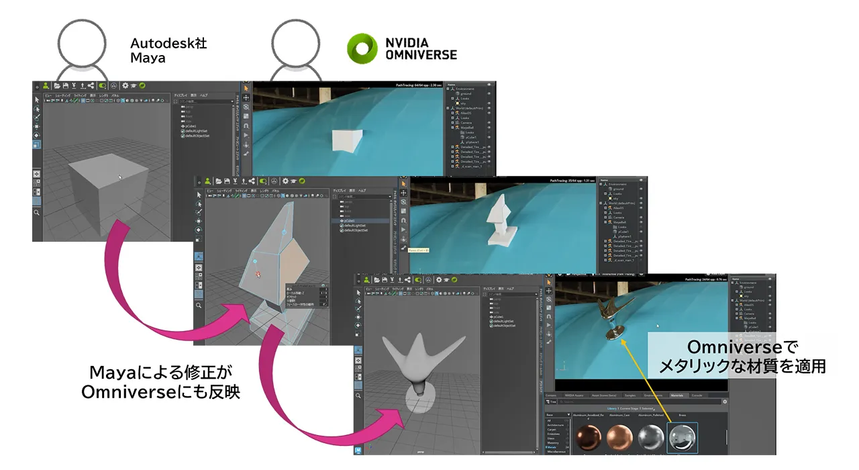The height and width of the screenshot is (470, 859).
Task: Click the gear icon beside material search
Action: pyautogui.click(x=725, y=402)
